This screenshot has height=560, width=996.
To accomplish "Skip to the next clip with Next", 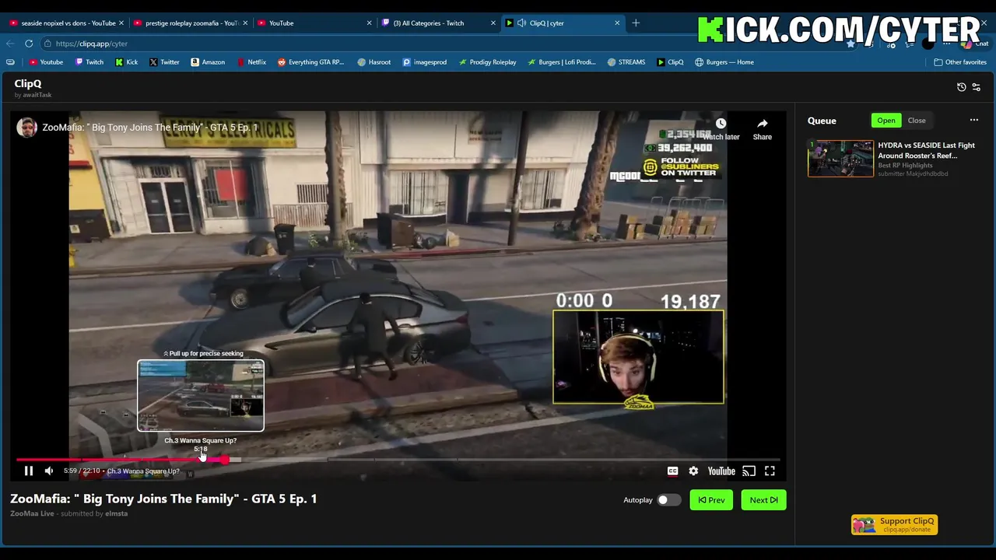I will pos(763,500).
